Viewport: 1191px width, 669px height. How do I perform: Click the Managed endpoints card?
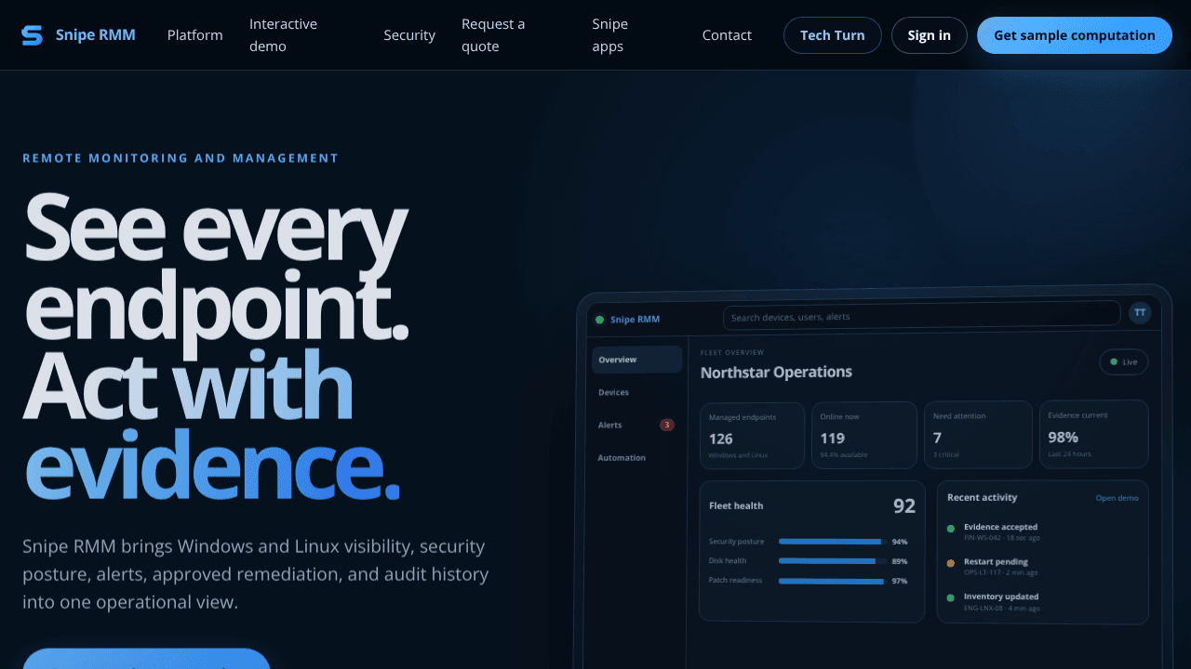pos(752,435)
